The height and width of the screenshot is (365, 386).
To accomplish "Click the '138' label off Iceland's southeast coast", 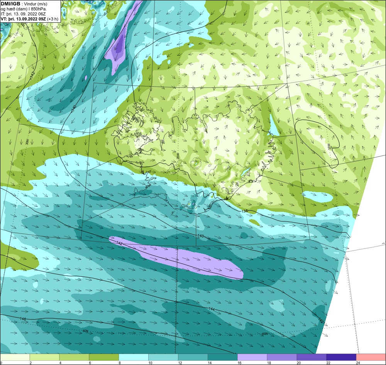I will coord(244,211).
